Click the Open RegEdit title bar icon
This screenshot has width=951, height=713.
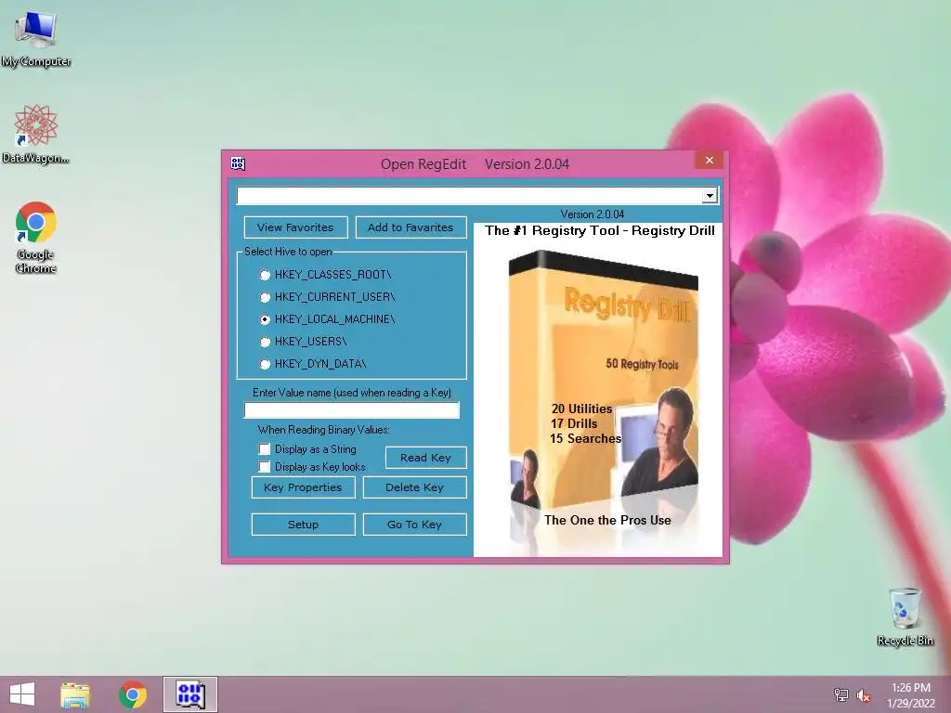coord(238,163)
